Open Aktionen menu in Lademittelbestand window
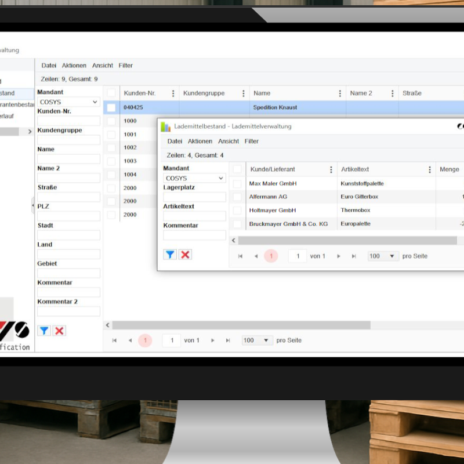 [x=200, y=142]
